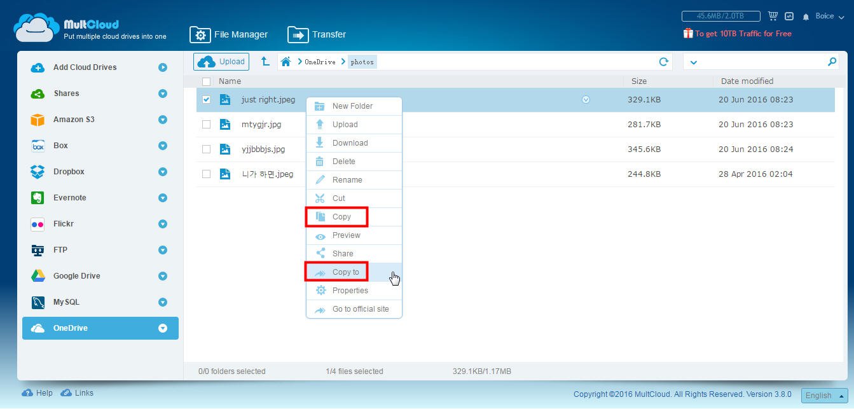Choose Go to official site menu entry
The image size is (854, 409).
354,309
